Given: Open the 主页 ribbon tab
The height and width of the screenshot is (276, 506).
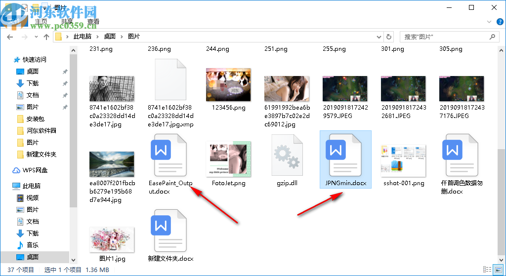Looking at the screenshot, I should 41,22.
